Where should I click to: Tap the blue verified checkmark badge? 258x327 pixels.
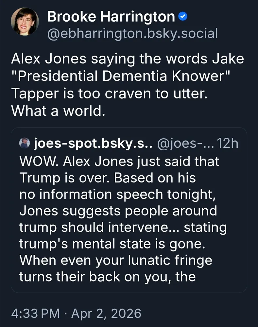[x=183, y=17]
